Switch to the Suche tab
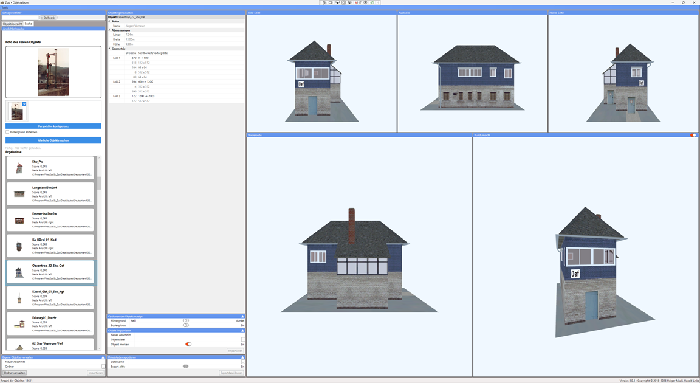The height and width of the screenshot is (383, 700). point(28,24)
